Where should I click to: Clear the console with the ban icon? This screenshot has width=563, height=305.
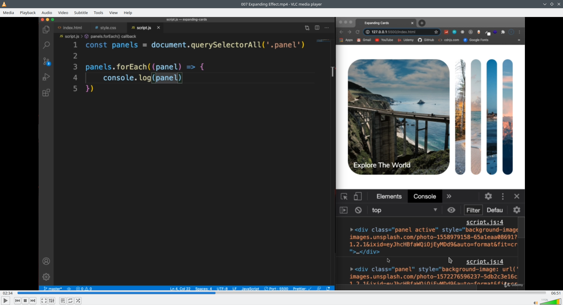click(x=358, y=210)
